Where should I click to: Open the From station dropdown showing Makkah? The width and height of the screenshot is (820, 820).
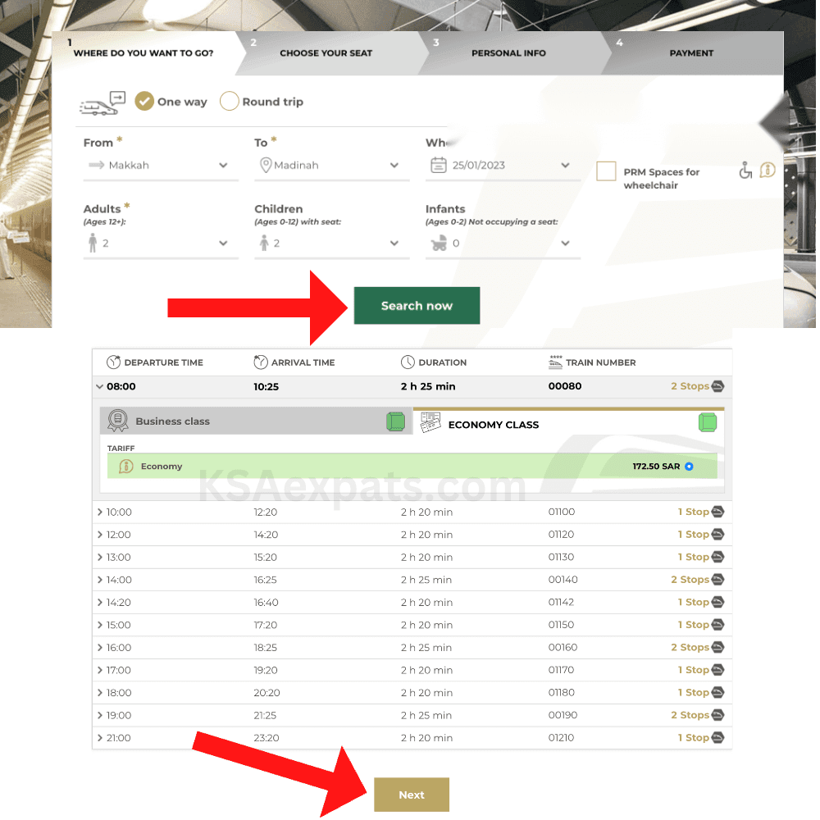pyautogui.click(x=161, y=166)
